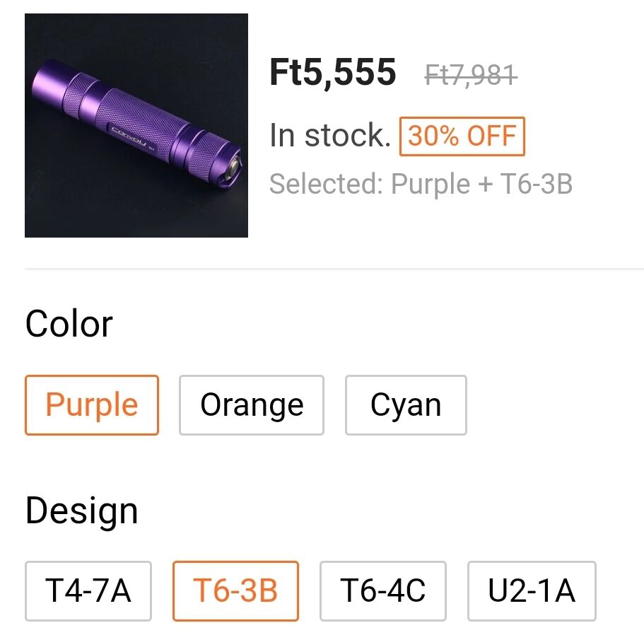
Task: Select the T4-7A design variant
Action: 88,590
